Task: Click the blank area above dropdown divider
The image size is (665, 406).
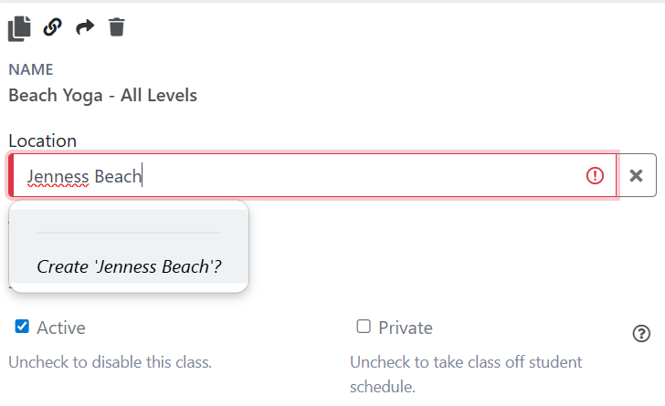Action: coord(129,220)
